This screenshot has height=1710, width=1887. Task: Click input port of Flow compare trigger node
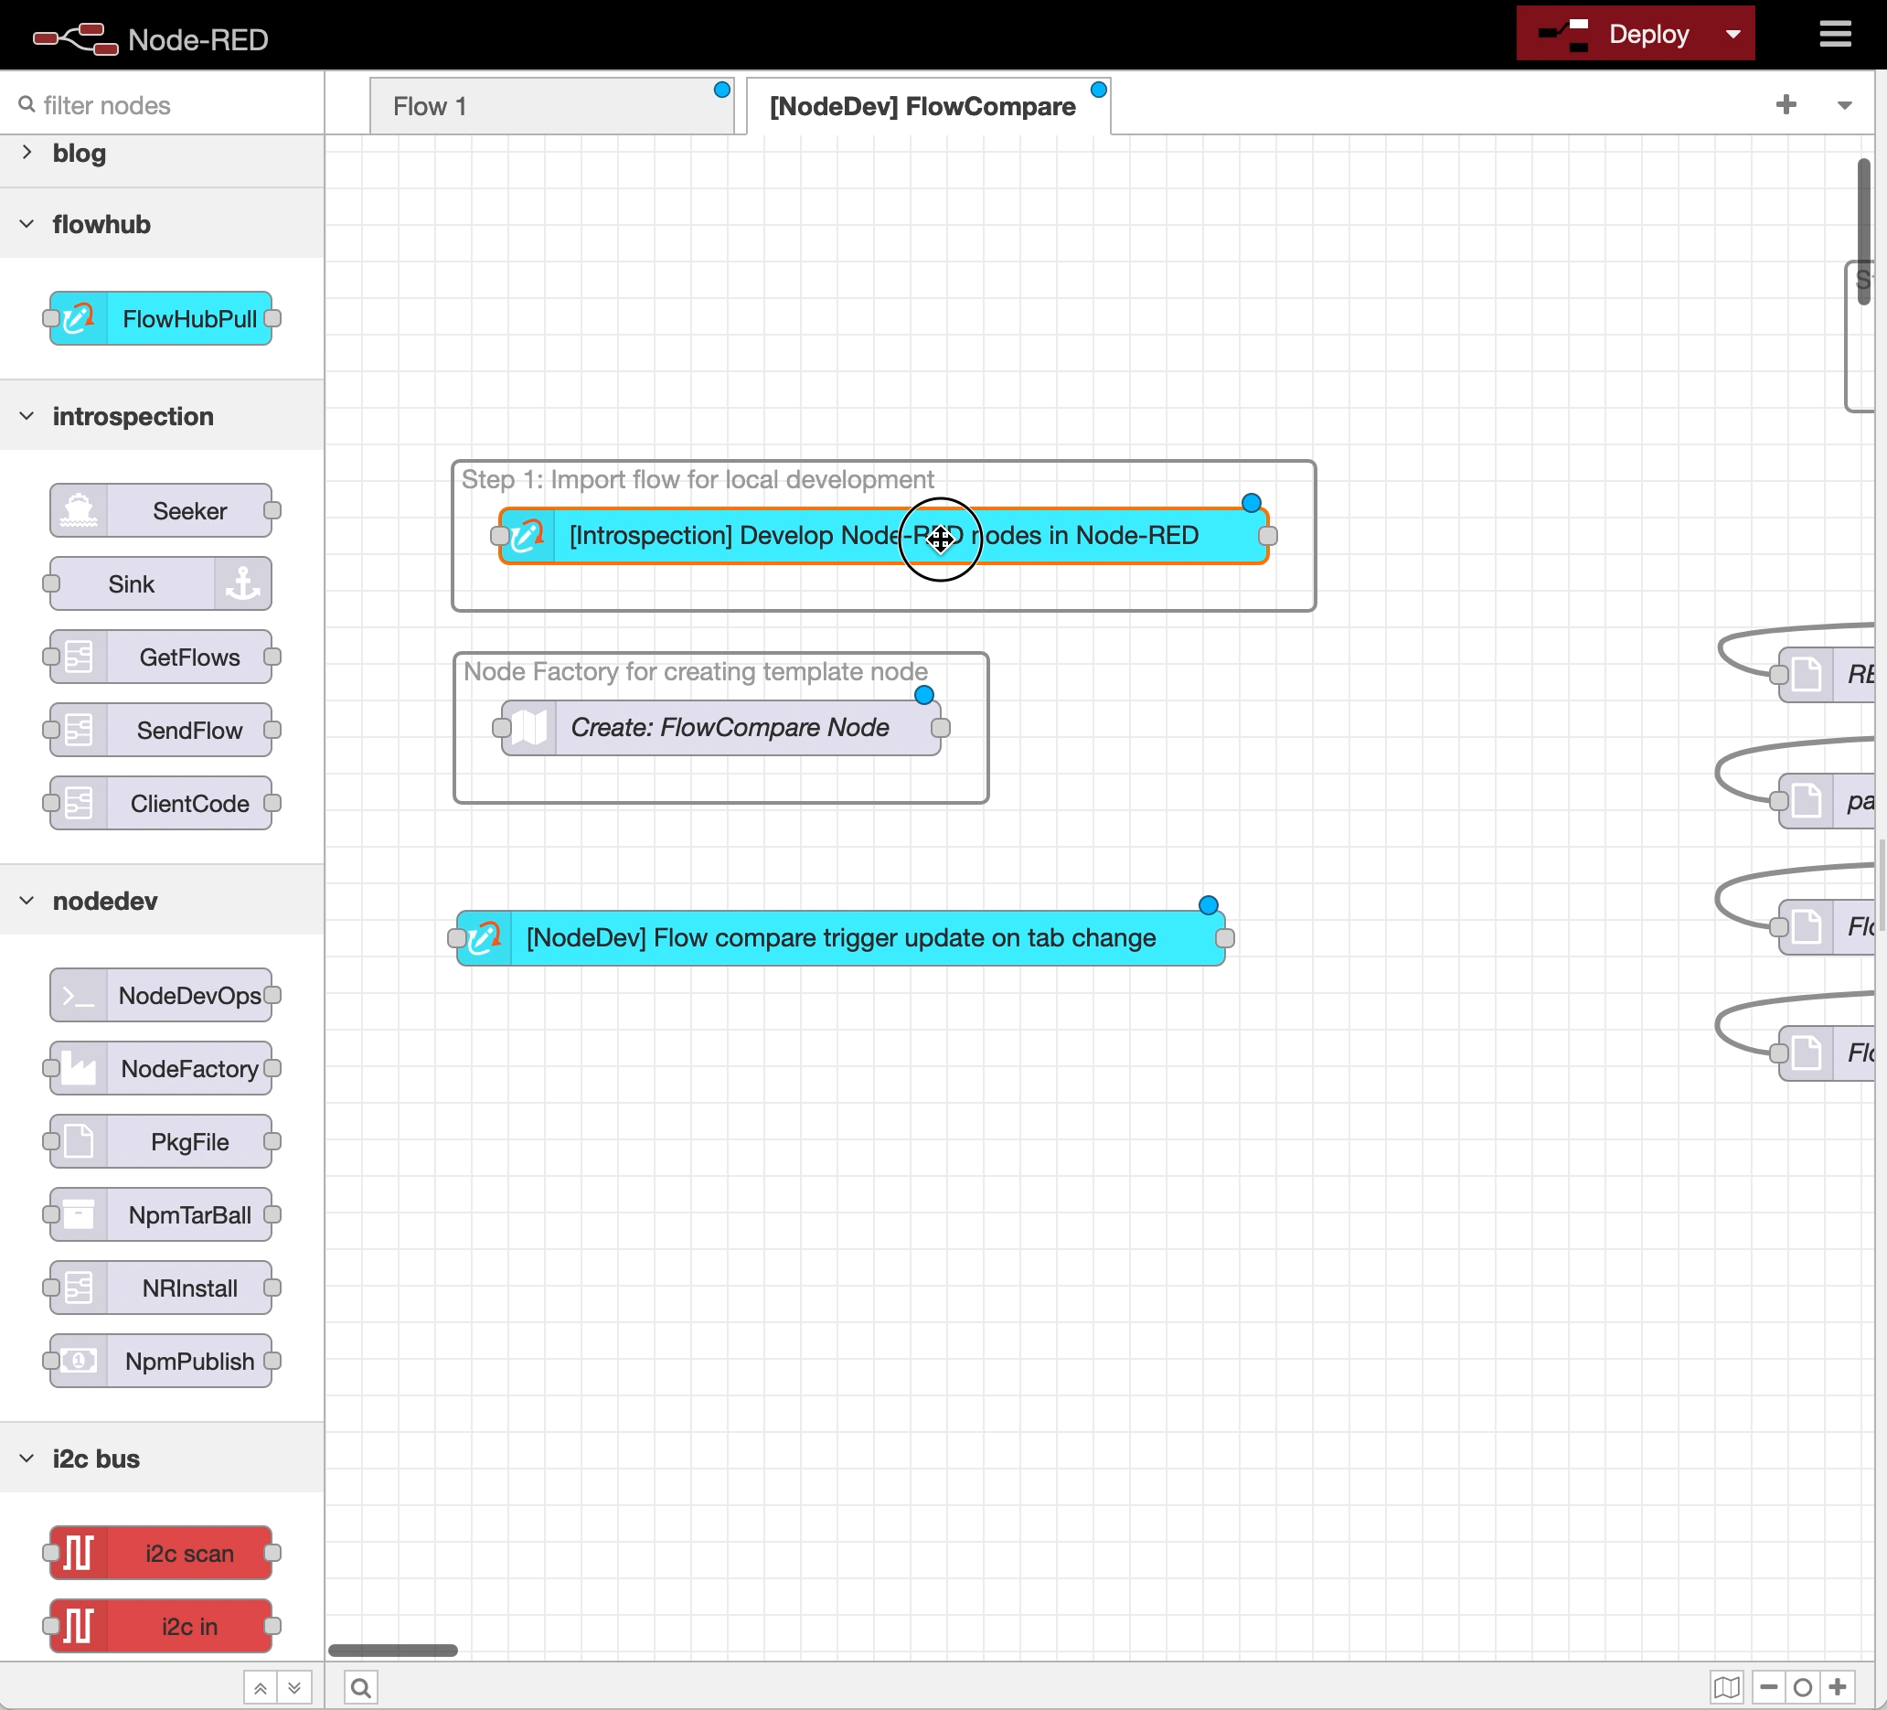(x=457, y=938)
